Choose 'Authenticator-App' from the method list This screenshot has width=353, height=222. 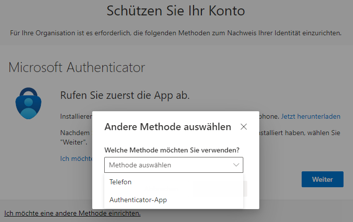click(x=138, y=200)
